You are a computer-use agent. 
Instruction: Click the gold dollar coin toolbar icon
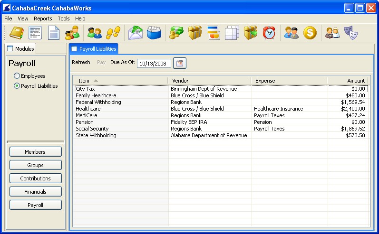tap(310, 33)
